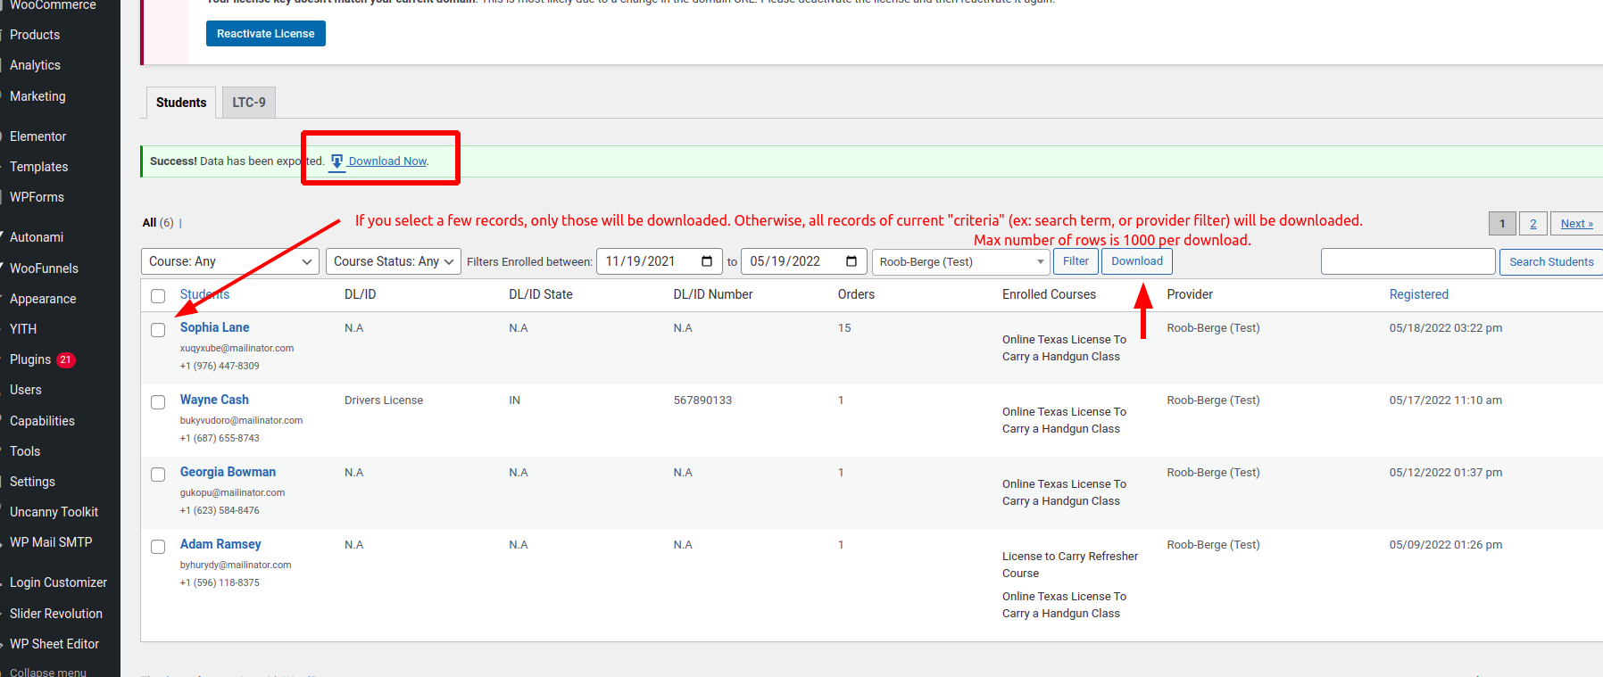Focus the search students text field
The width and height of the screenshot is (1603, 677).
click(1408, 261)
